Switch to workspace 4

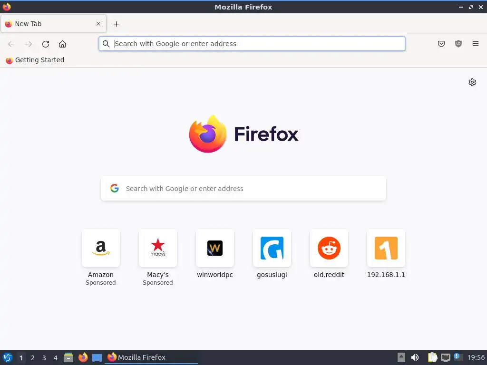(56, 358)
